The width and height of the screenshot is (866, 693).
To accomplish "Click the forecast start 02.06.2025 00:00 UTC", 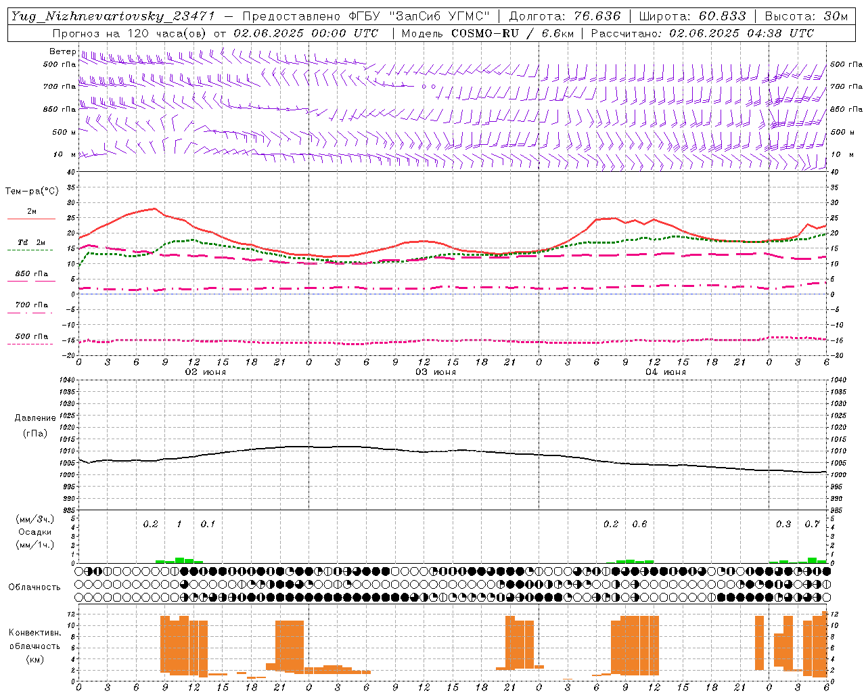I will tap(306, 32).
